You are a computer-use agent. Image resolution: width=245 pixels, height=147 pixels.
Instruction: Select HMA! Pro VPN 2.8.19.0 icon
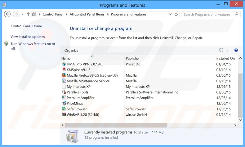pyautogui.click(x=64, y=64)
